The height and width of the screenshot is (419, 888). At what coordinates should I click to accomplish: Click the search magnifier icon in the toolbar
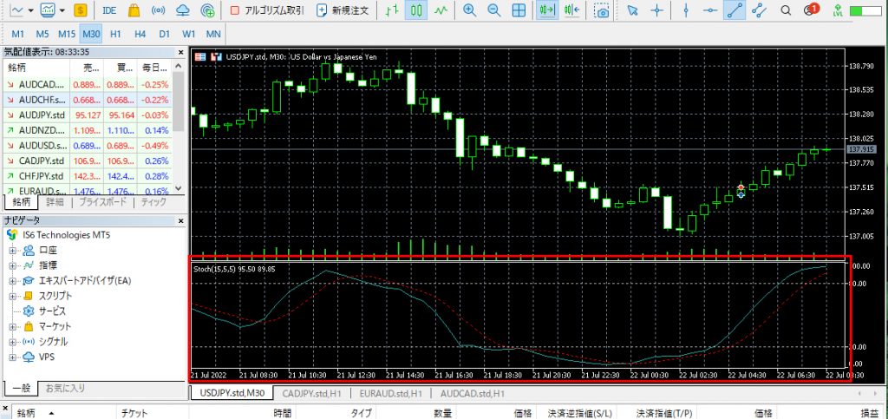pyautogui.click(x=785, y=10)
